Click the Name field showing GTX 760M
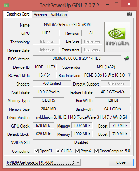139x171 pixels. tap(67, 25)
